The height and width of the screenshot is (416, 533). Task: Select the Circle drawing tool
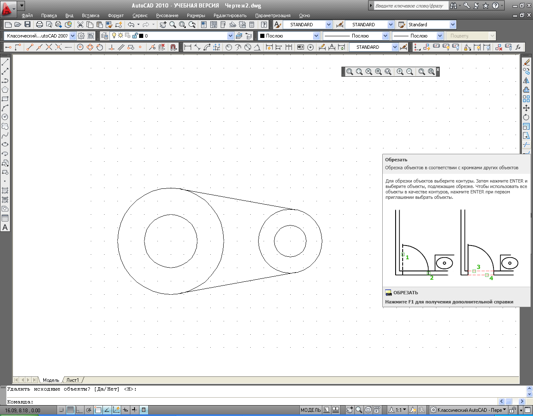[x=5, y=117]
